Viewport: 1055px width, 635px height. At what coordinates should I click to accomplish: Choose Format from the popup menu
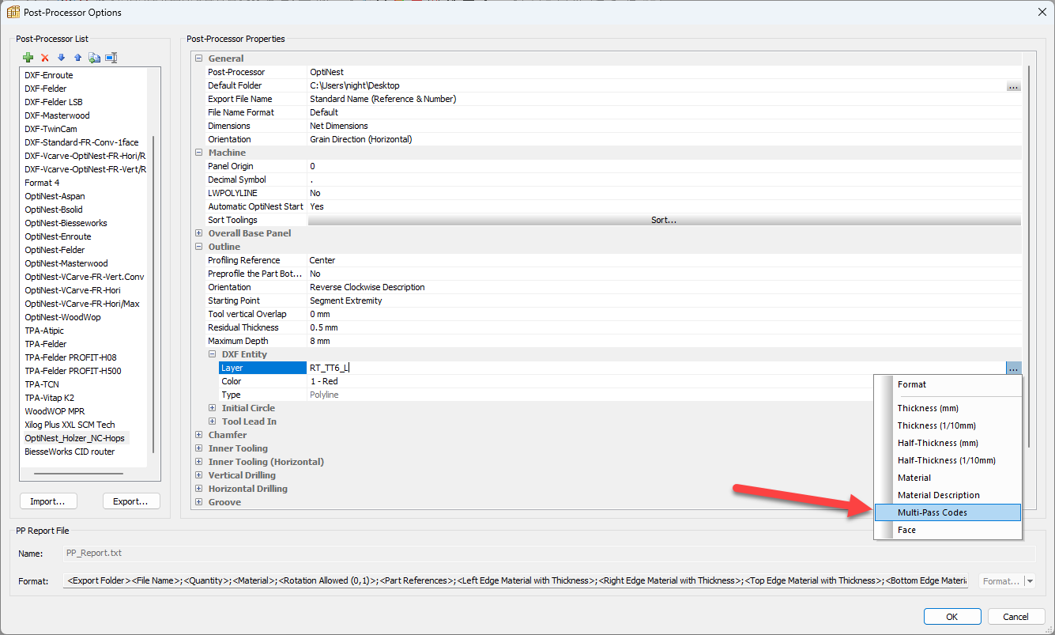point(948,384)
